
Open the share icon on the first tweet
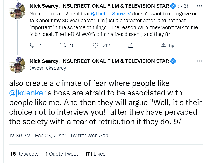tap(131, 45)
